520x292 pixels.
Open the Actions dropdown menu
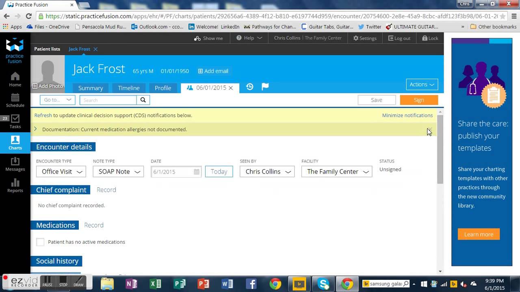click(x=422, y=84)
